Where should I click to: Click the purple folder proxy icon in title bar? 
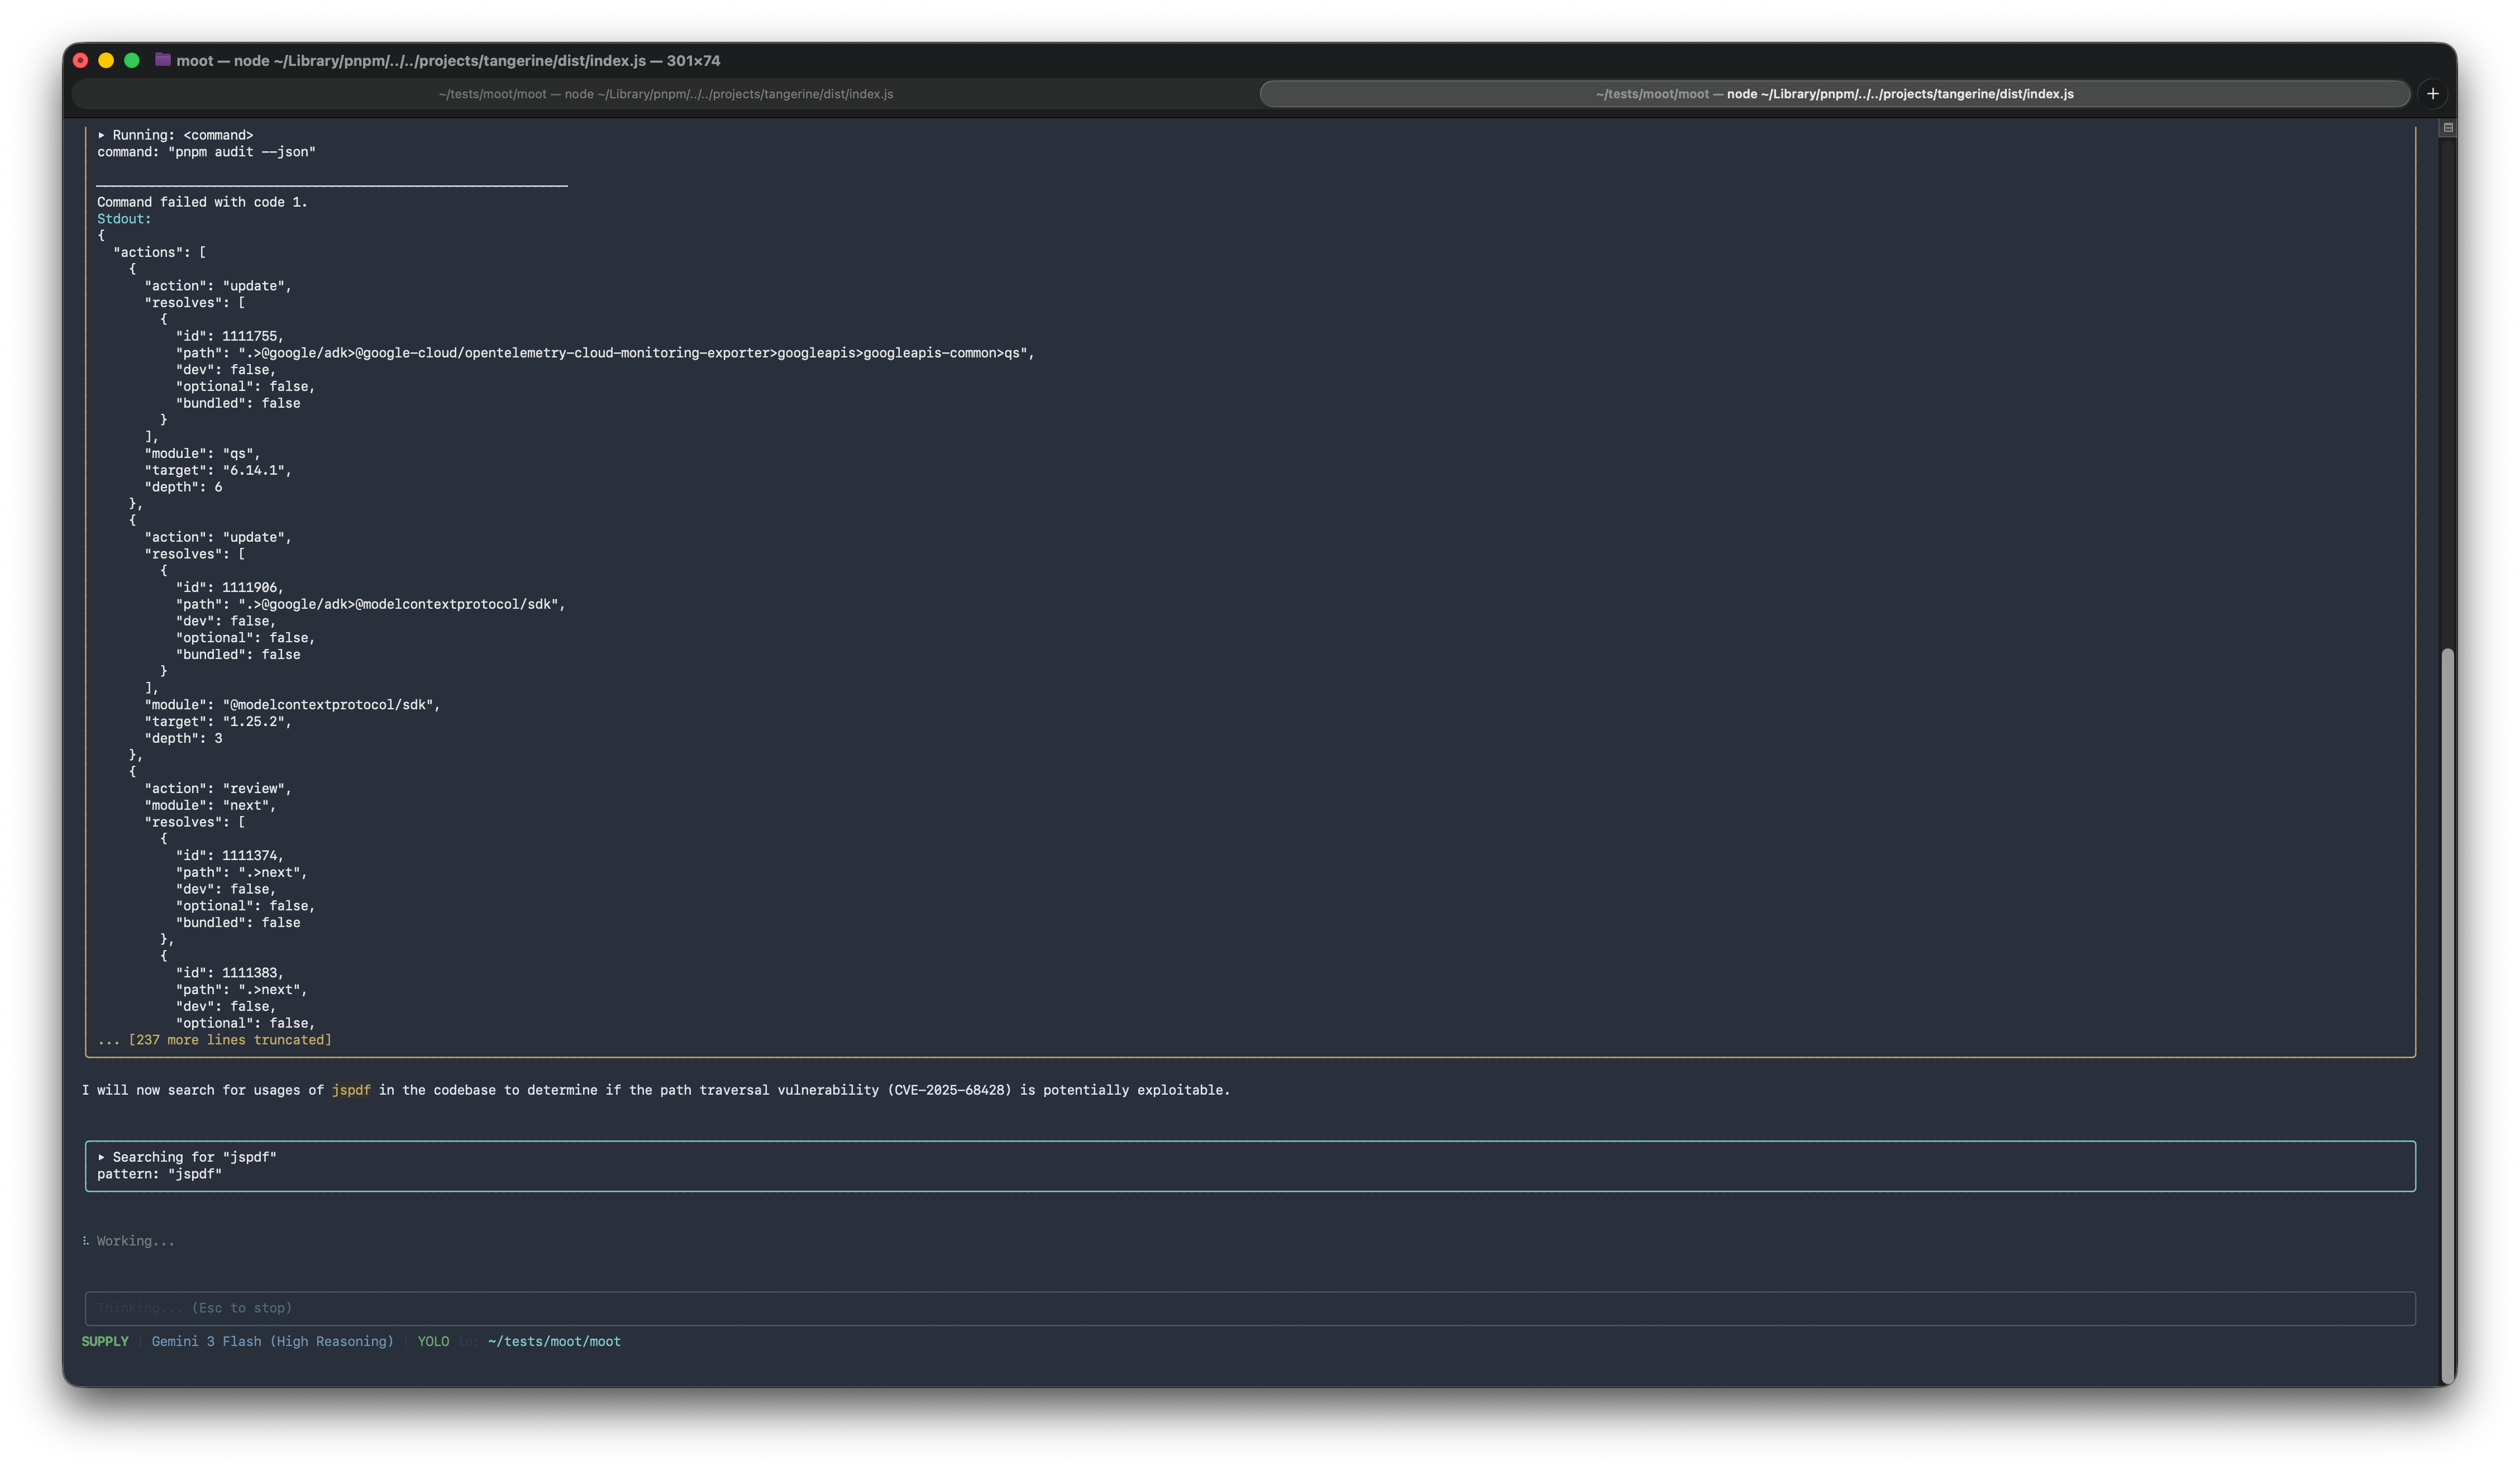click(x=162, y=60)
